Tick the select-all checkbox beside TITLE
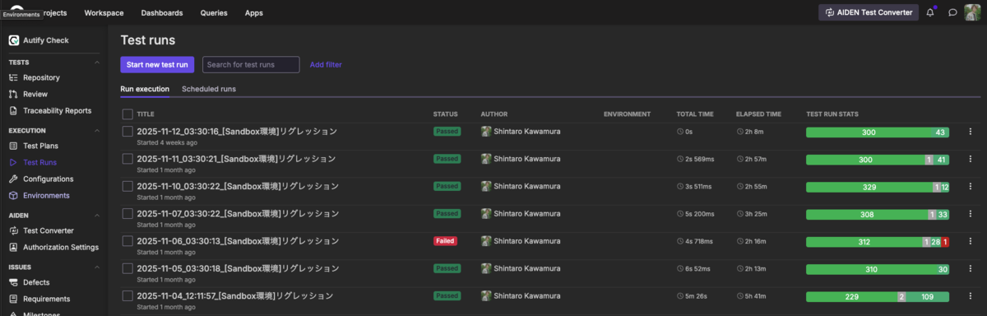This screenshot has height=316, width=987. pyautogui.click(x=127, y=114)
